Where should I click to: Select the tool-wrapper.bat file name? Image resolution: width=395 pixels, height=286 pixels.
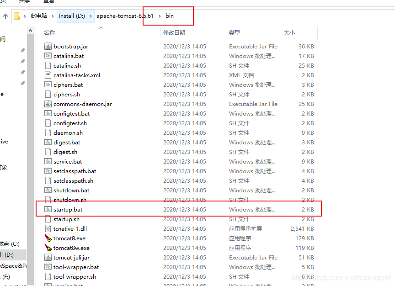pos(76,267)
